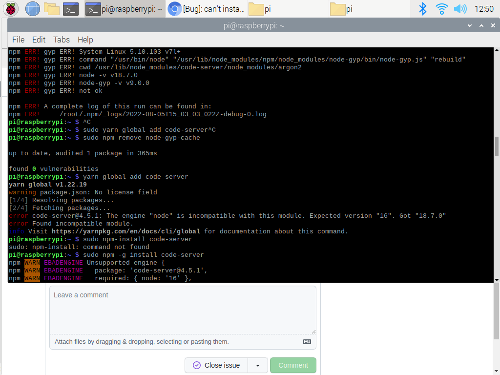Open the terminal Help menu

(x=85, y=40)
